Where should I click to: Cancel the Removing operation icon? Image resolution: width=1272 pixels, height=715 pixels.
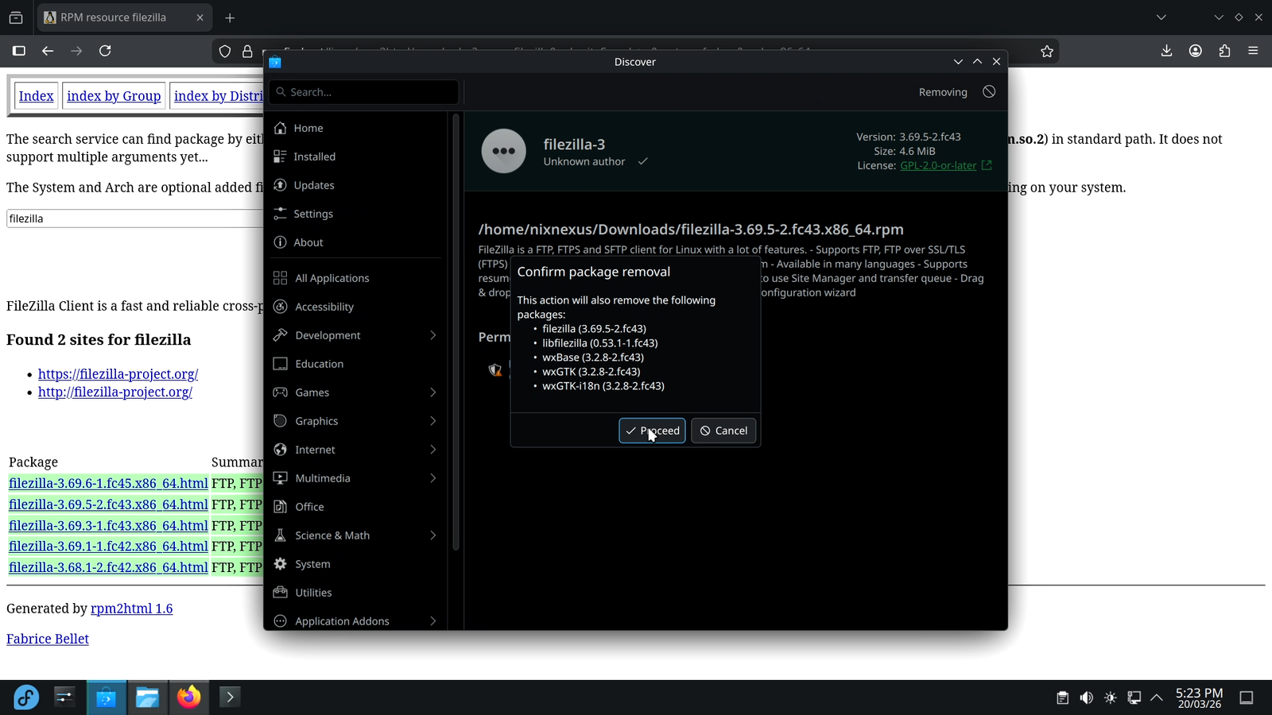tap(989, 92)
